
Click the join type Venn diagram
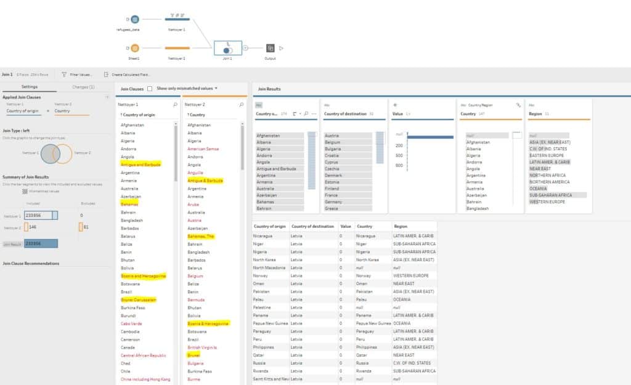click(56, 153)
